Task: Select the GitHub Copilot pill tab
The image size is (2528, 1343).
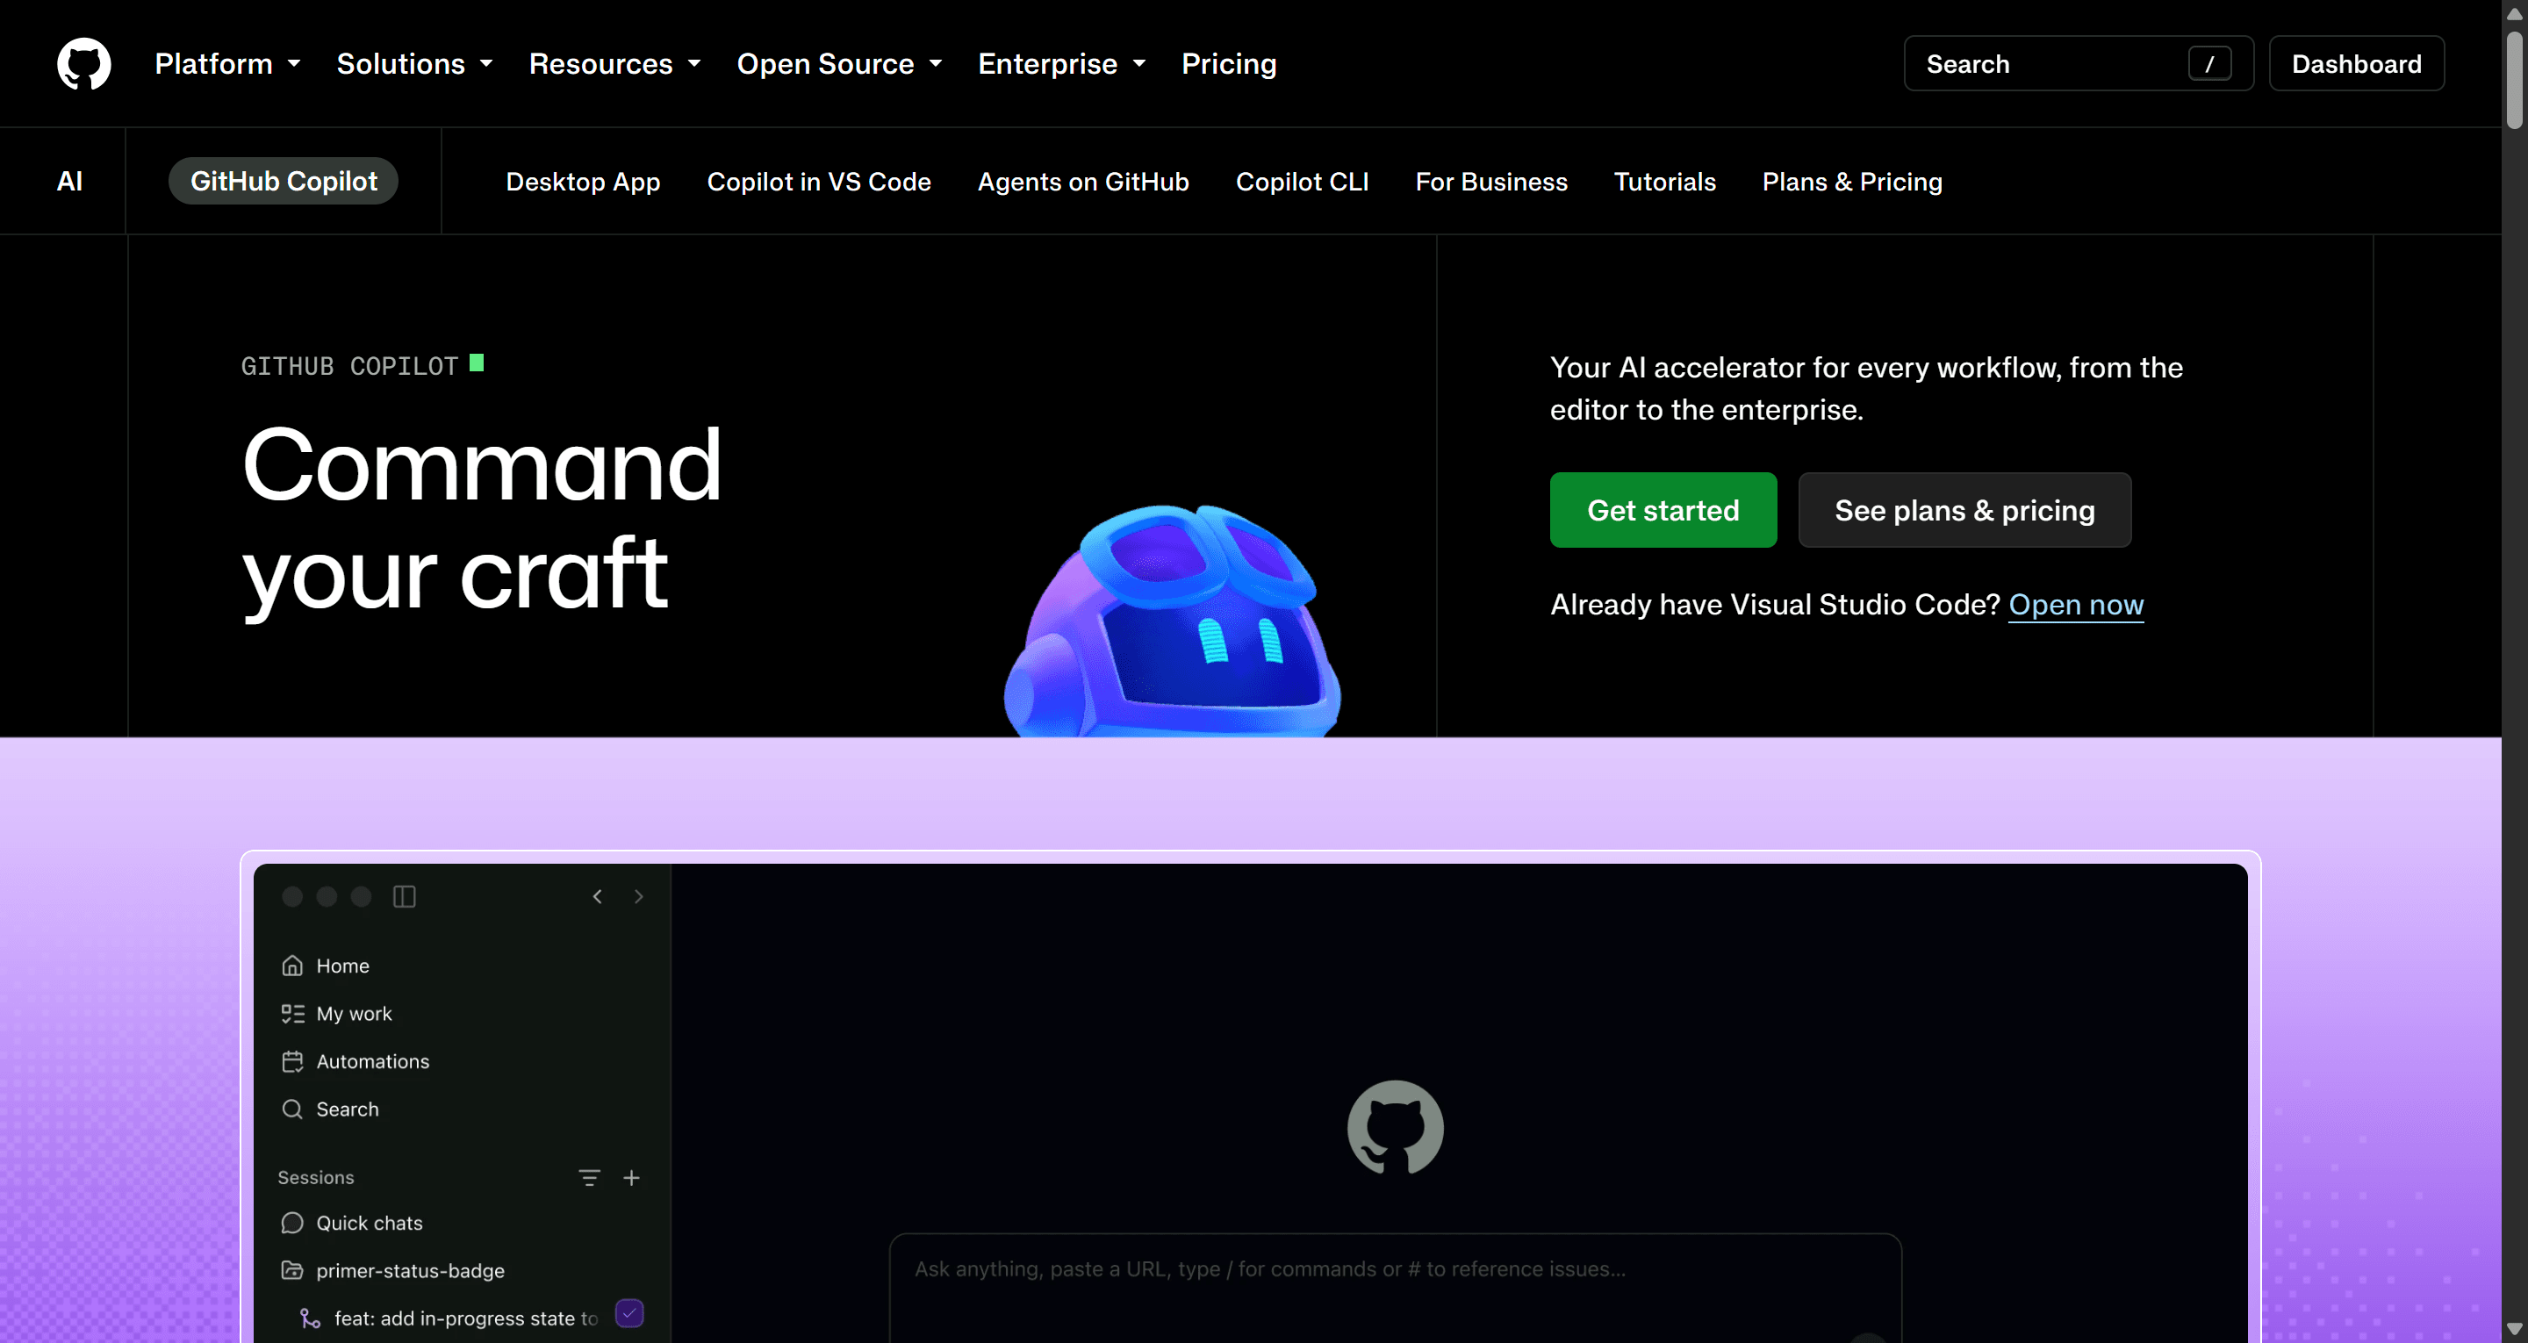Action: [284, 181]
